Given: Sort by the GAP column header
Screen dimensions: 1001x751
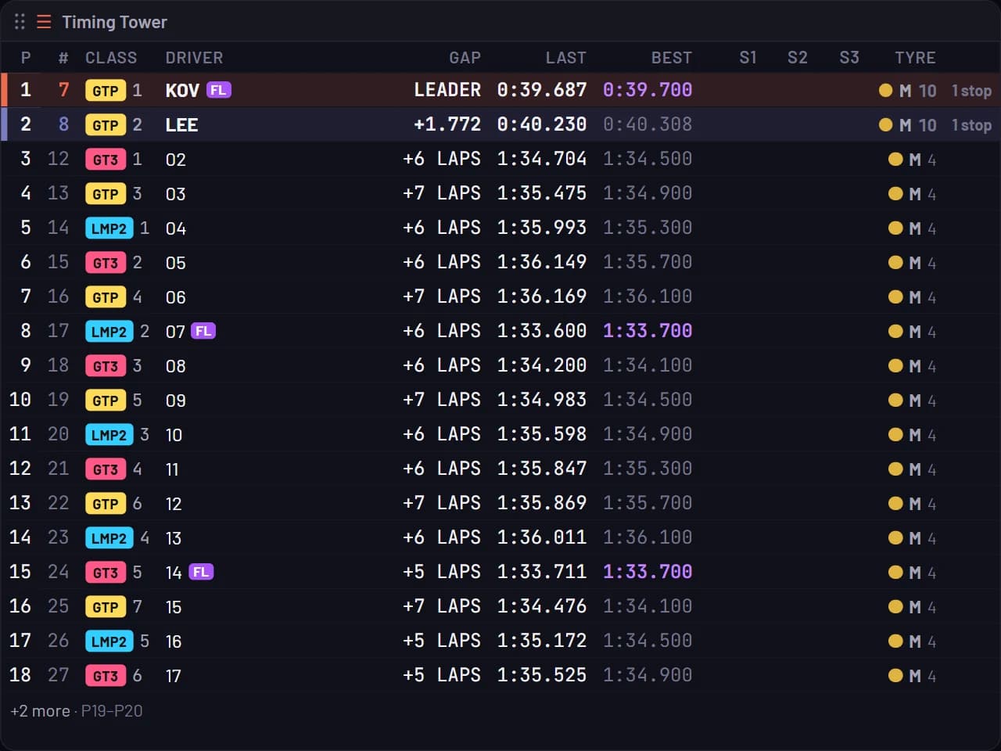Looking at the screenshot, I should (465, 58).
